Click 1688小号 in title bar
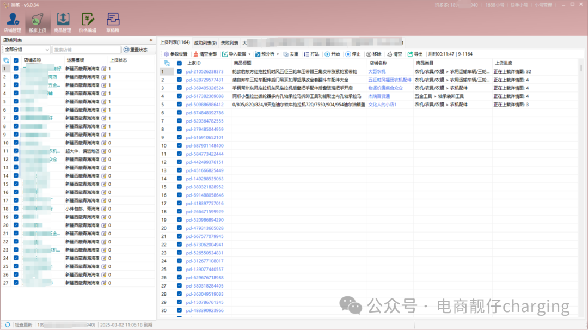 point(494,5)
